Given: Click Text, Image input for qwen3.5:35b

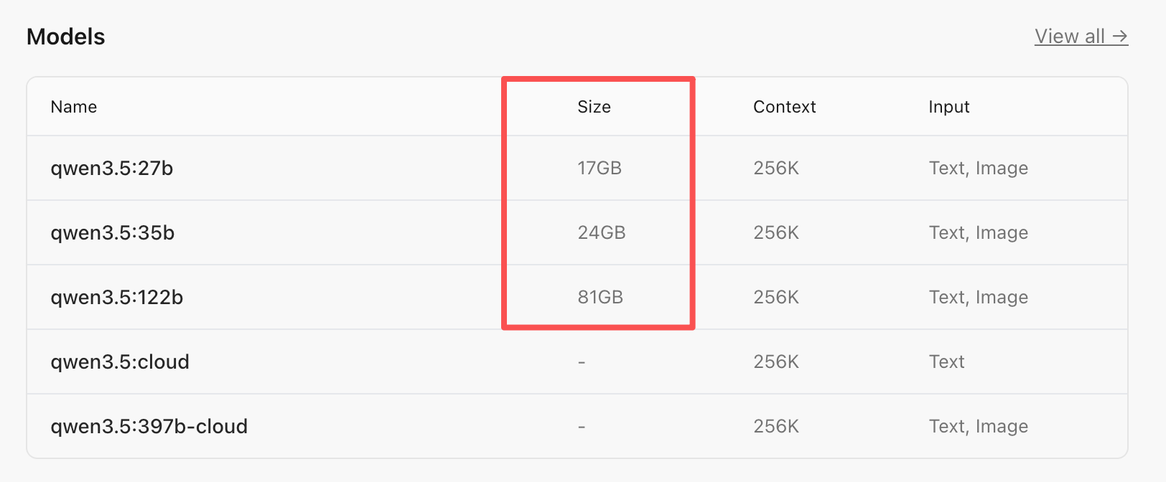Looking at the screenshot, I should point(978,233).
